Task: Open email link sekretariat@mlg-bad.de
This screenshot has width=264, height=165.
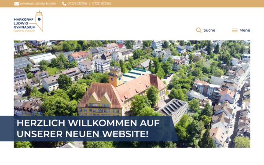Action: click(38, 4)
